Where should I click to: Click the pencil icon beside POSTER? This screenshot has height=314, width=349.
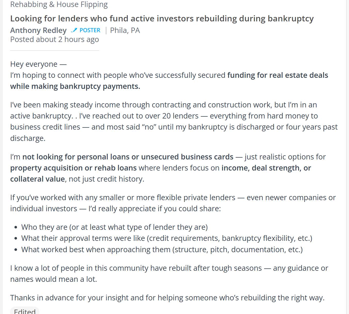74,30
